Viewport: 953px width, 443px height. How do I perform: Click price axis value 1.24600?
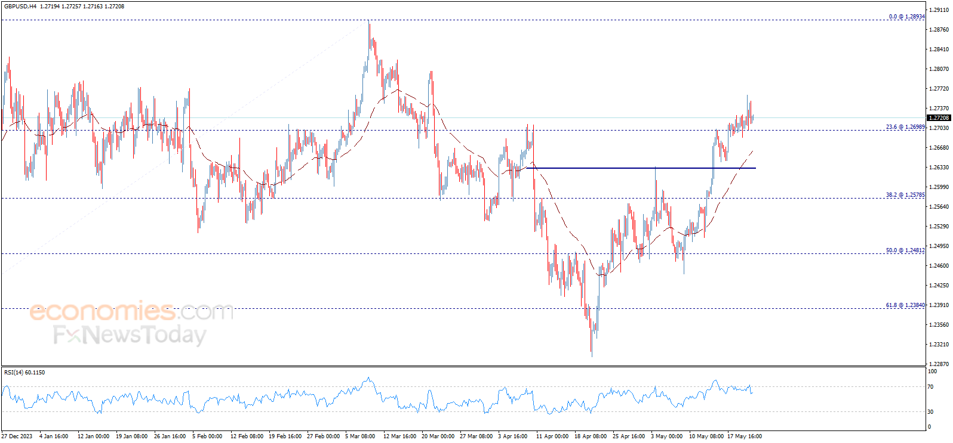point(939,266)
